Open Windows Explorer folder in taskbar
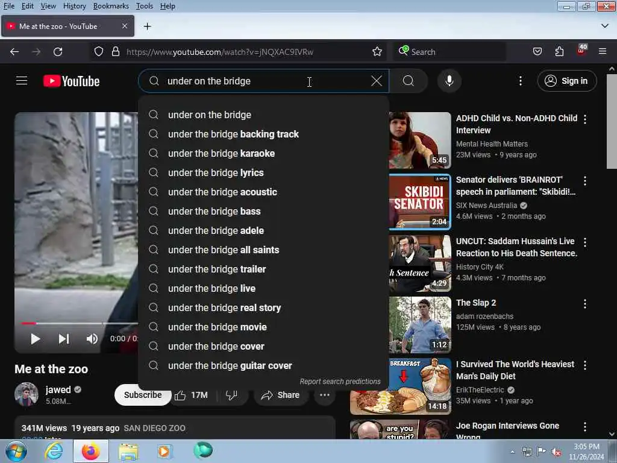 click(x=128, y=452)
